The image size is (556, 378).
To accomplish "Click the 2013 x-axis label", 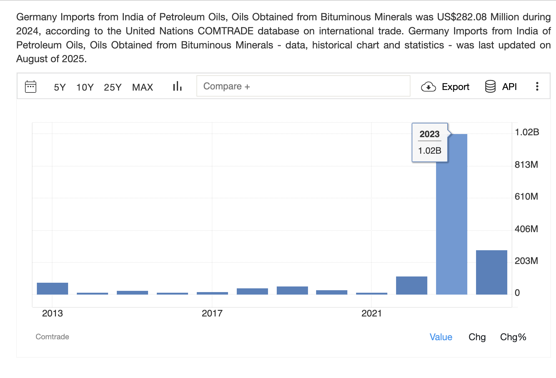I will 52,313.
